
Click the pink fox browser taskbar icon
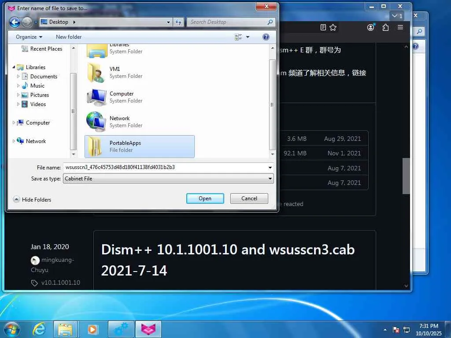[x=148, y=329]
